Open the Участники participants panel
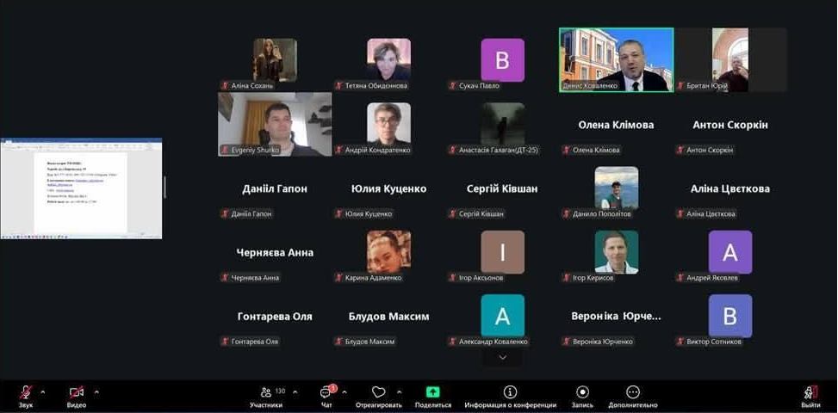This screenshot has height=413, width=838. pos(266,392)
